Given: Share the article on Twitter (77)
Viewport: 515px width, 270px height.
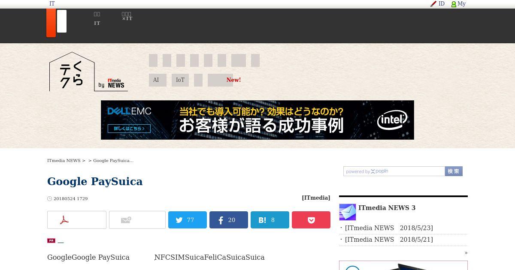Looking at the screenshot, I should [188, 220].
